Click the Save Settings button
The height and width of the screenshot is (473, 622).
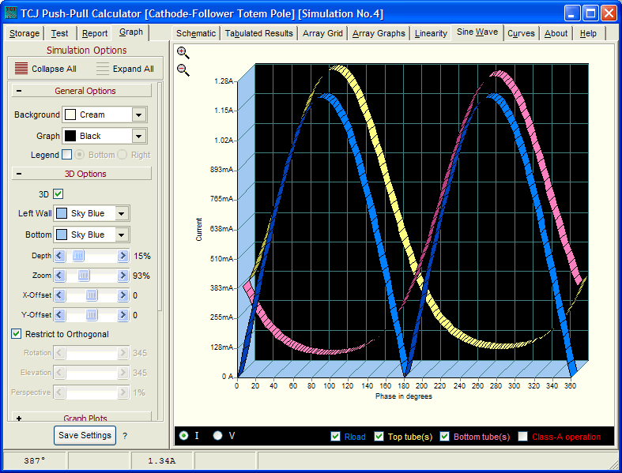(85, 435)
